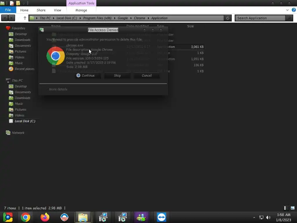The height and width of the screenshot is (223, 297).
Task: Open Recent places in Favorites
Action: coord(24,69)
